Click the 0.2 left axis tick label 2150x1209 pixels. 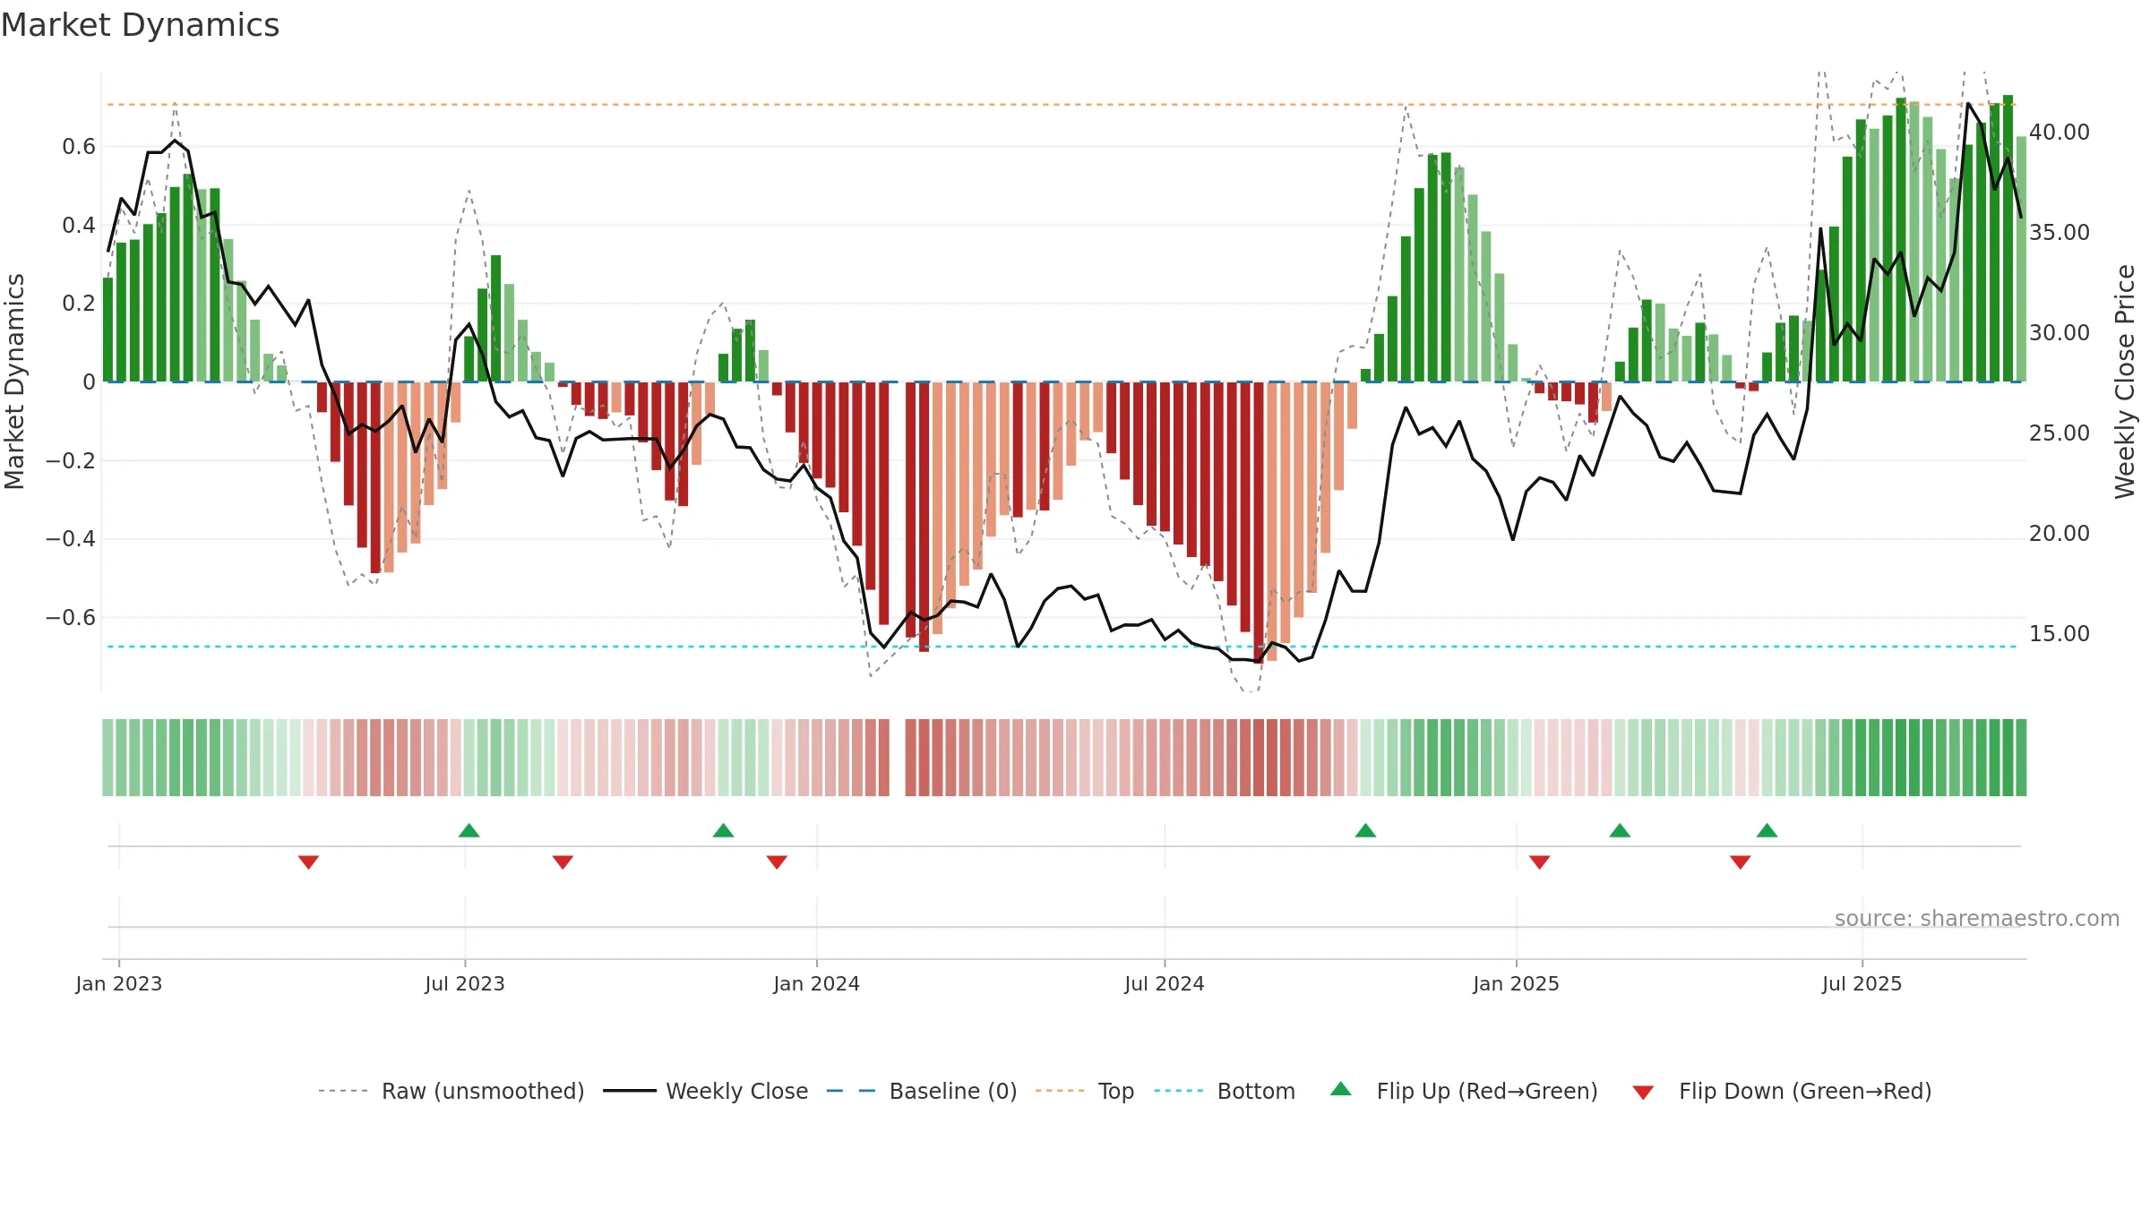[x=79, y=303]
